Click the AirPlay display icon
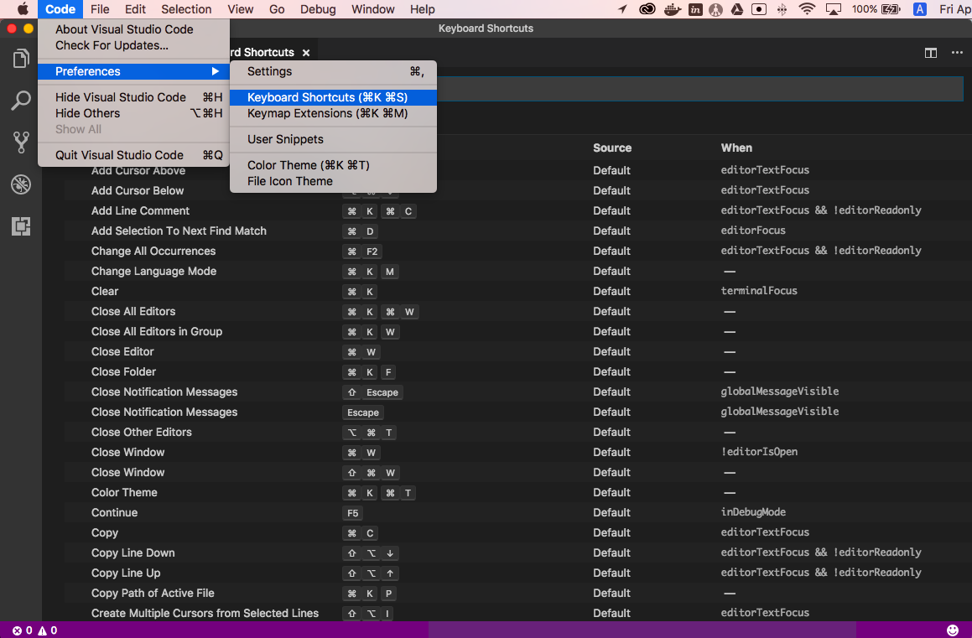 pyautogui.click(x=834, y=8)
